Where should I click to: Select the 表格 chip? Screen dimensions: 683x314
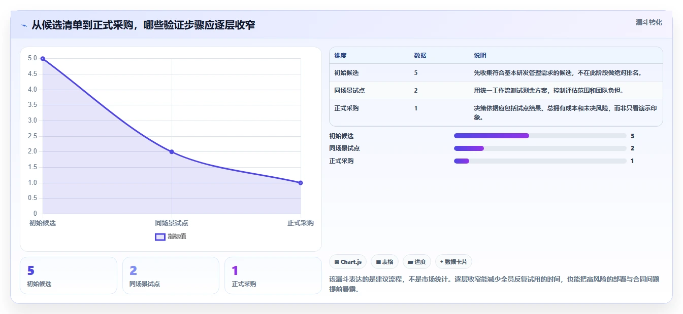coord(385,262)
